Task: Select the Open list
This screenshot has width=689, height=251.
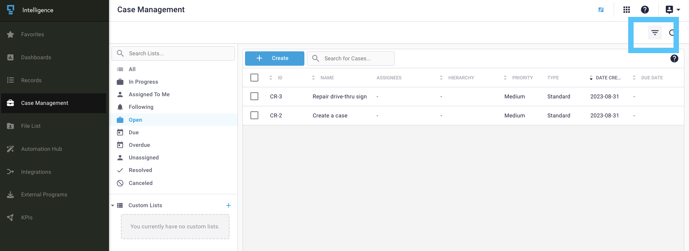Action: (173, 120)
